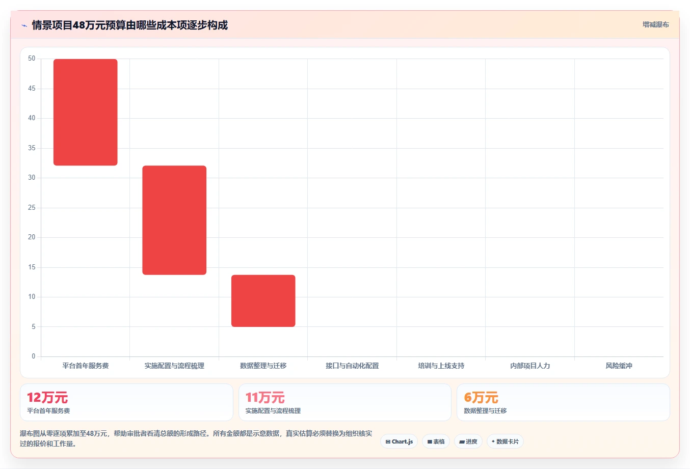This screenshot has width=690, height=469.
Task: Click the 表格 tag chip
Action: tap(436, 442)
